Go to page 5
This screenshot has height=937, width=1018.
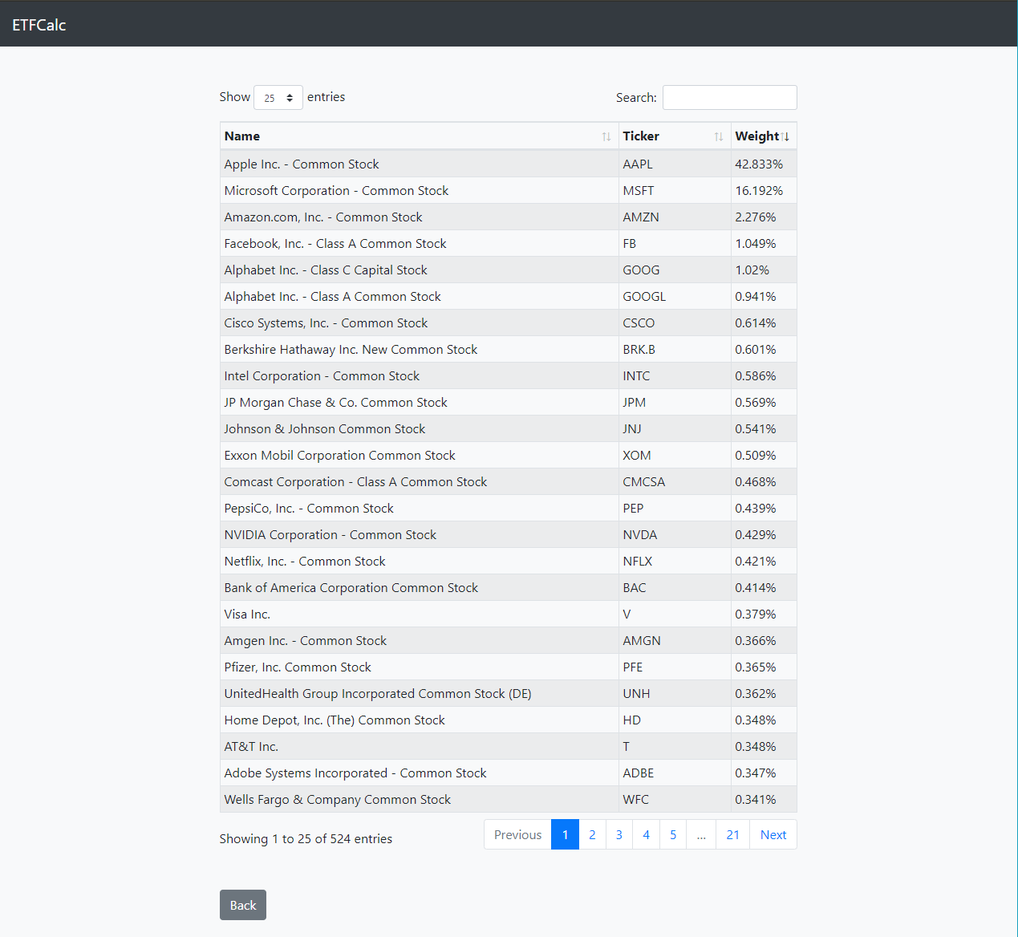point(673,834)
